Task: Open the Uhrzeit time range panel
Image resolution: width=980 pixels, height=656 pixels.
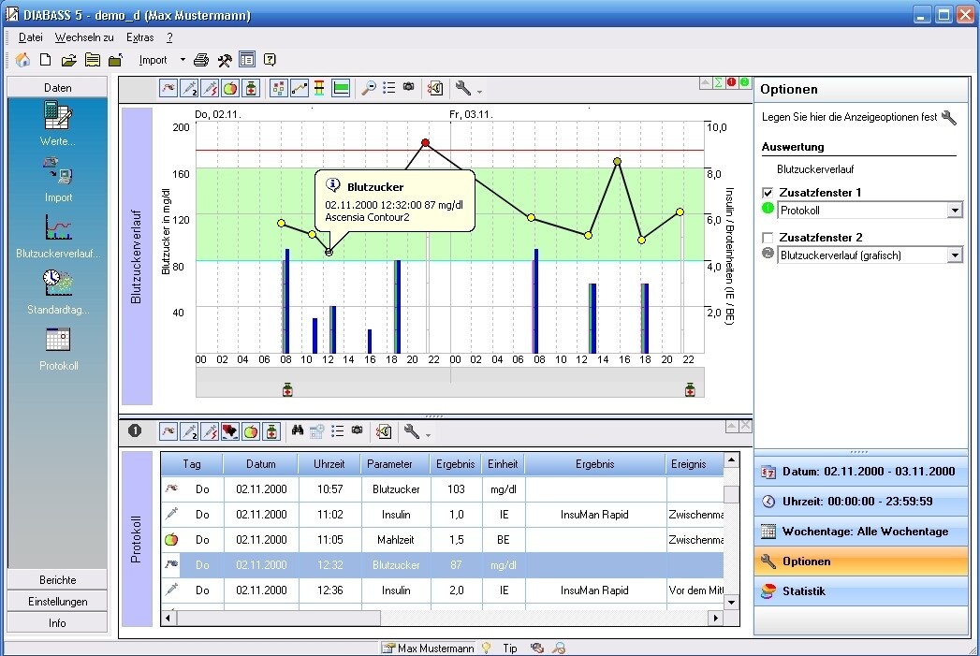Action: click(x=860, y=502)
